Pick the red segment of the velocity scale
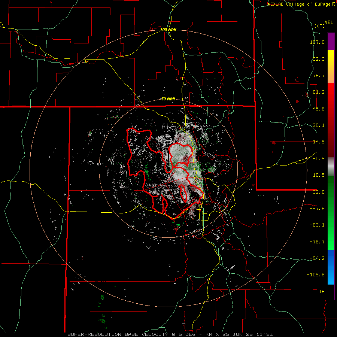This screenshot has height=337, width=337. pos(331,120)
